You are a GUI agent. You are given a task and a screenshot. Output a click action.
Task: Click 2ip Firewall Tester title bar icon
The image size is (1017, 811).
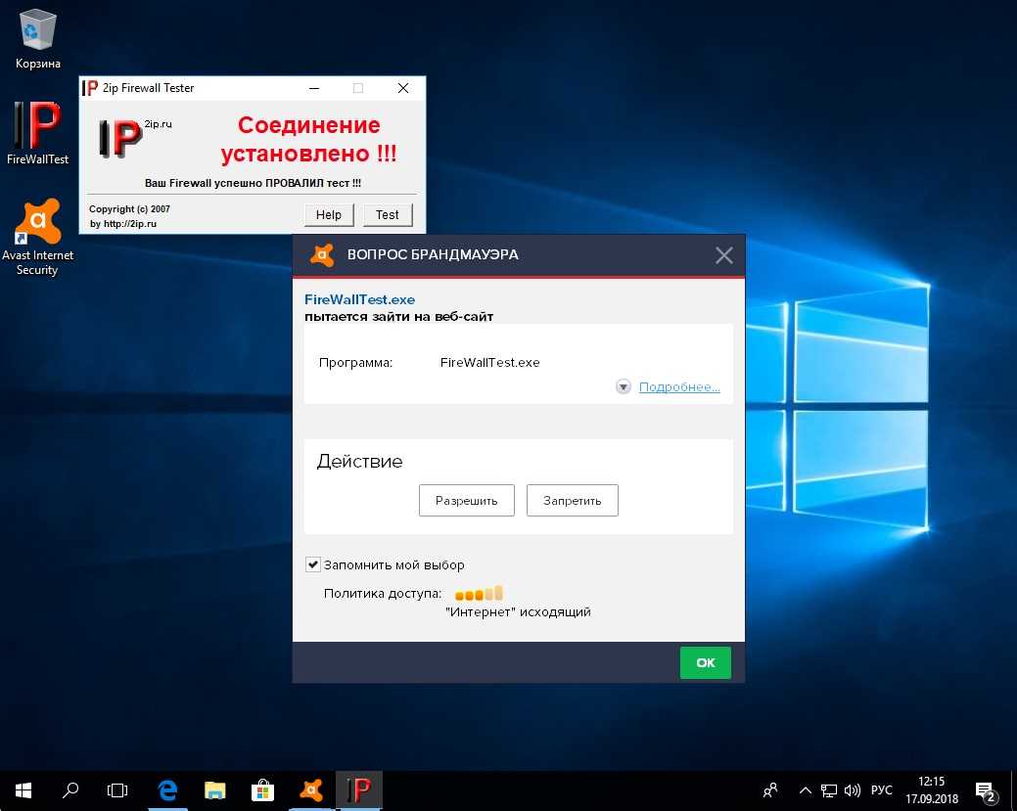click(89, 88)
